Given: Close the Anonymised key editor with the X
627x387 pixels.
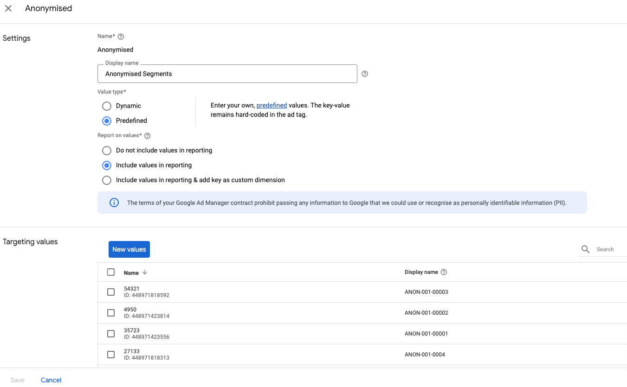Looking at the screenshot, I should pyautogui.click(x=8, y=8).
